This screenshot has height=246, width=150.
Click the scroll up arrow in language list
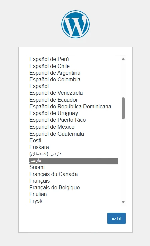[123, 59]
